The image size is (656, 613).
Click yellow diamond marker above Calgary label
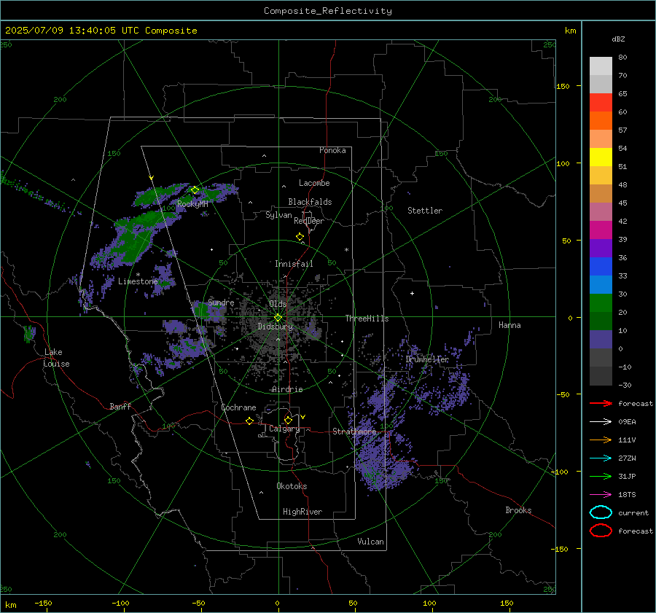288,420
